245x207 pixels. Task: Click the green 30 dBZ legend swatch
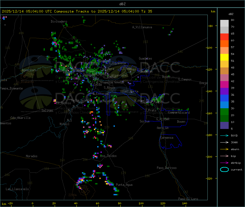pos(224,112)
